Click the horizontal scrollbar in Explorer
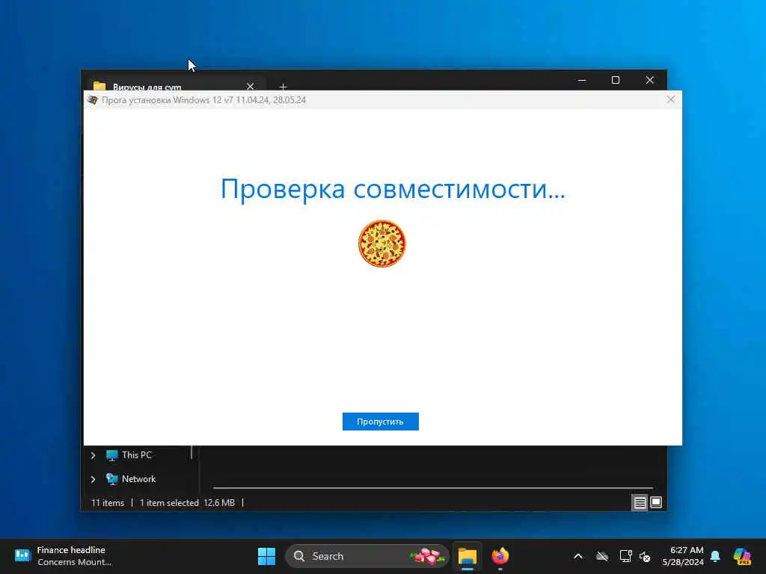This screenshot has height=574, width=766. 433,487
